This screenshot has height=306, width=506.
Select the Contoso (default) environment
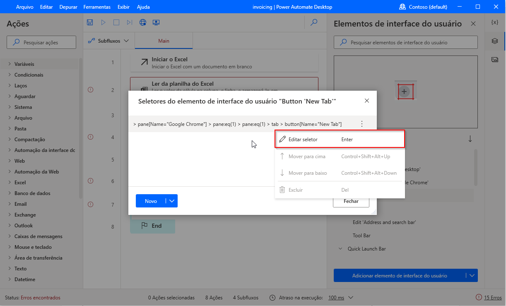pos(423,7)
